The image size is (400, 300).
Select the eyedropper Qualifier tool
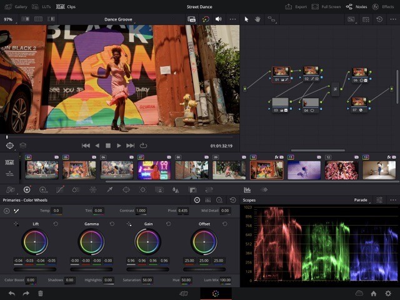(x=109, y=189)
